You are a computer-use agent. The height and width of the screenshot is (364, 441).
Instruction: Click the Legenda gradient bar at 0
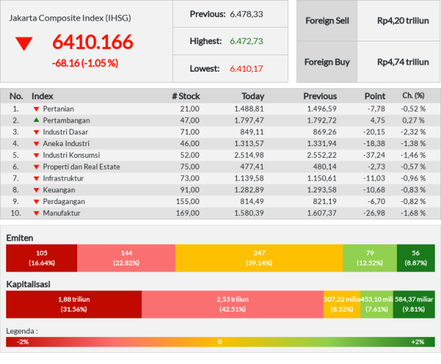coord(220,342)
